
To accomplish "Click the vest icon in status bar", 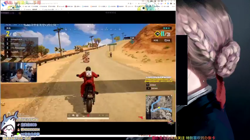I will coord(77,115).
